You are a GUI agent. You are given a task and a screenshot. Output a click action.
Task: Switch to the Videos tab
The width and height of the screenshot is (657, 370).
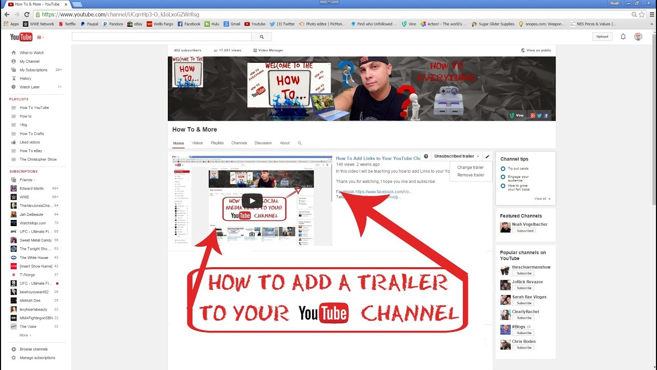click(x=197, y=143)
